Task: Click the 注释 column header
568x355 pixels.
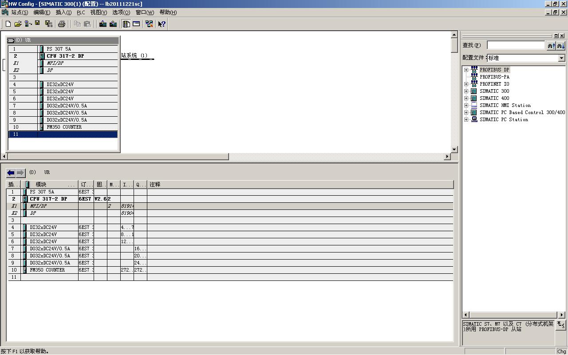Action: [300, 185]
